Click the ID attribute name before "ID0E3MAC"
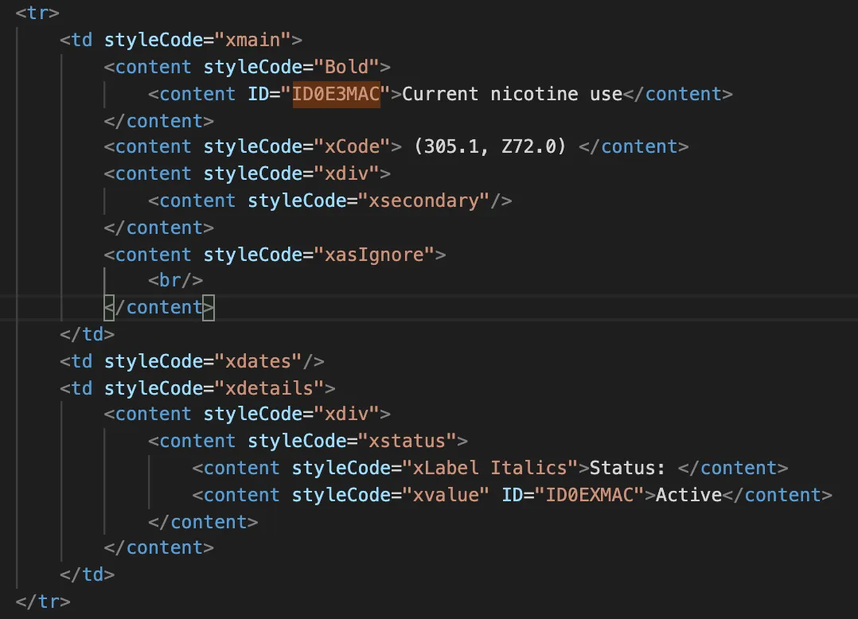The width and height of the screenshot is (858, 619). 258,94
